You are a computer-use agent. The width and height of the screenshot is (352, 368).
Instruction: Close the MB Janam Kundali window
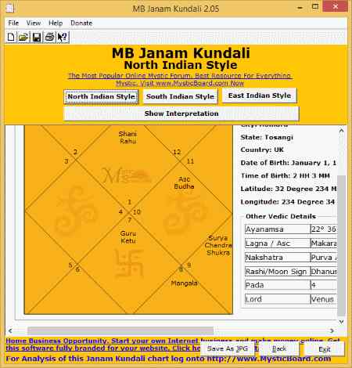336,6
